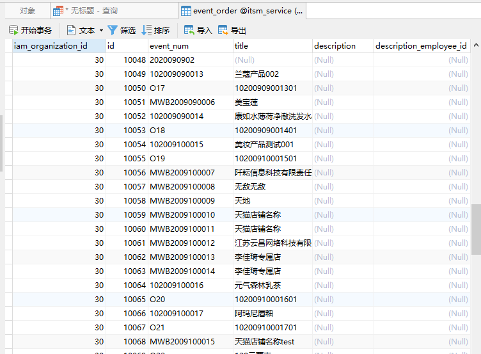Select title cell 无敌无敌
481x354 pixels.
pyautogui.click(x=272, y=187)
